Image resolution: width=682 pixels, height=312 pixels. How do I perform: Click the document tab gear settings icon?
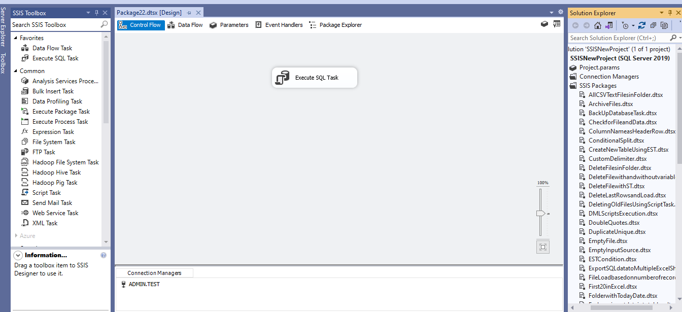561,12
